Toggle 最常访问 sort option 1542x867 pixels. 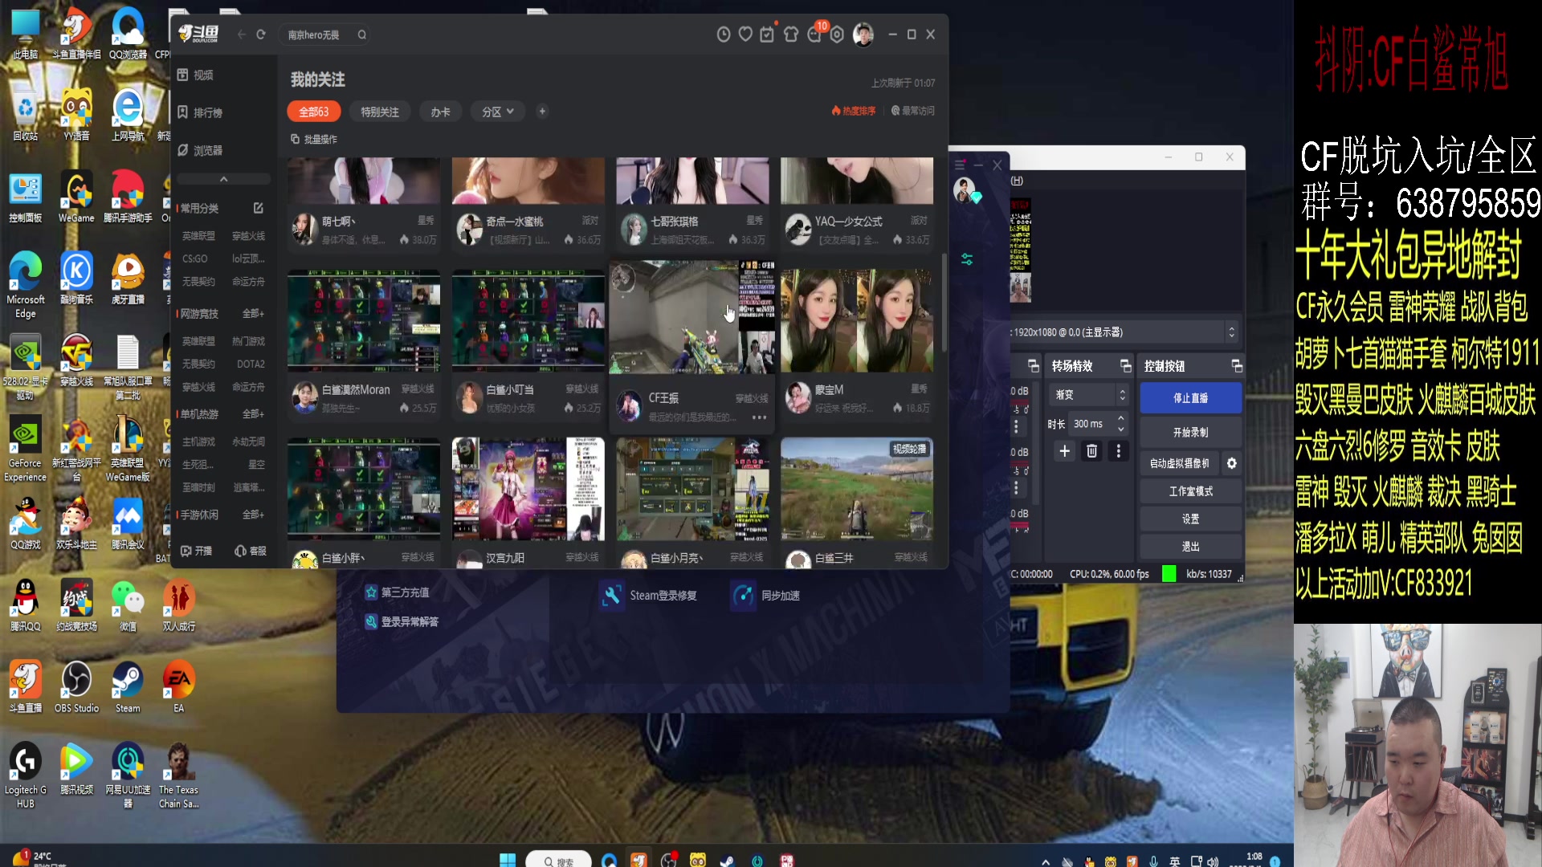(912, 111)
